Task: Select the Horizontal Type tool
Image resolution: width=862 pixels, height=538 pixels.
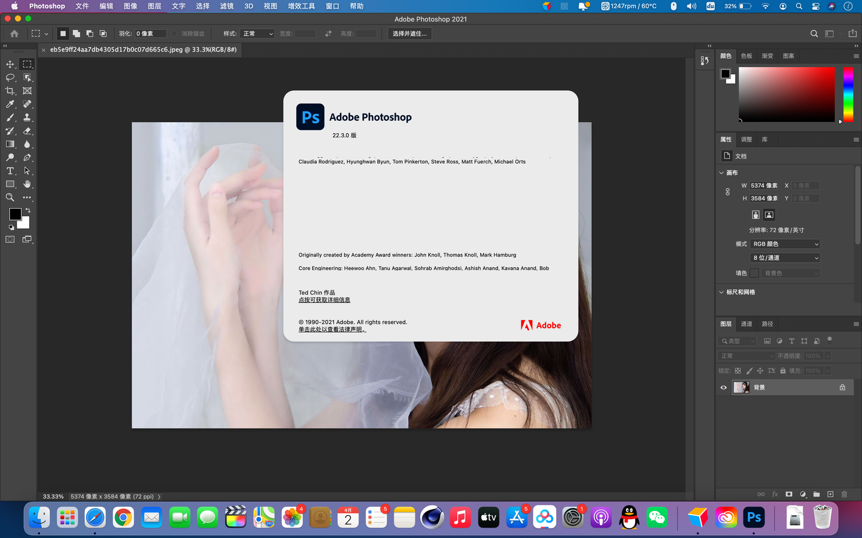Action: (x=10, y=171)
